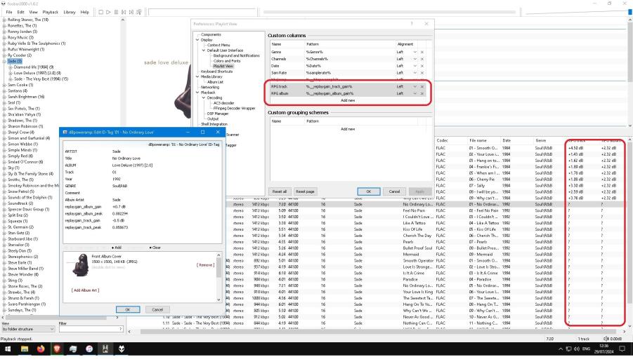Open the Library menu
Viewport: 633px width, 364px height.
(x=70, y=12)
